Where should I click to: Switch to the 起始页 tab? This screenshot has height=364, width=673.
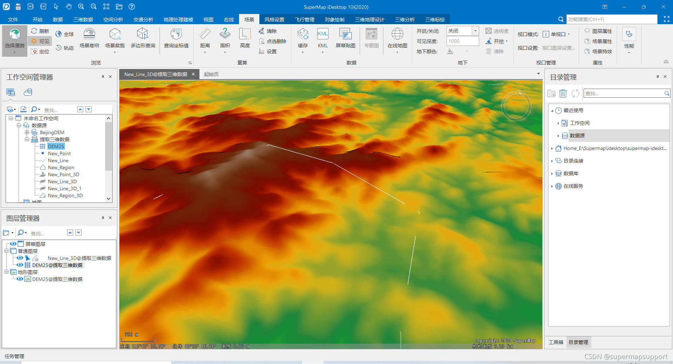point(211,74)
